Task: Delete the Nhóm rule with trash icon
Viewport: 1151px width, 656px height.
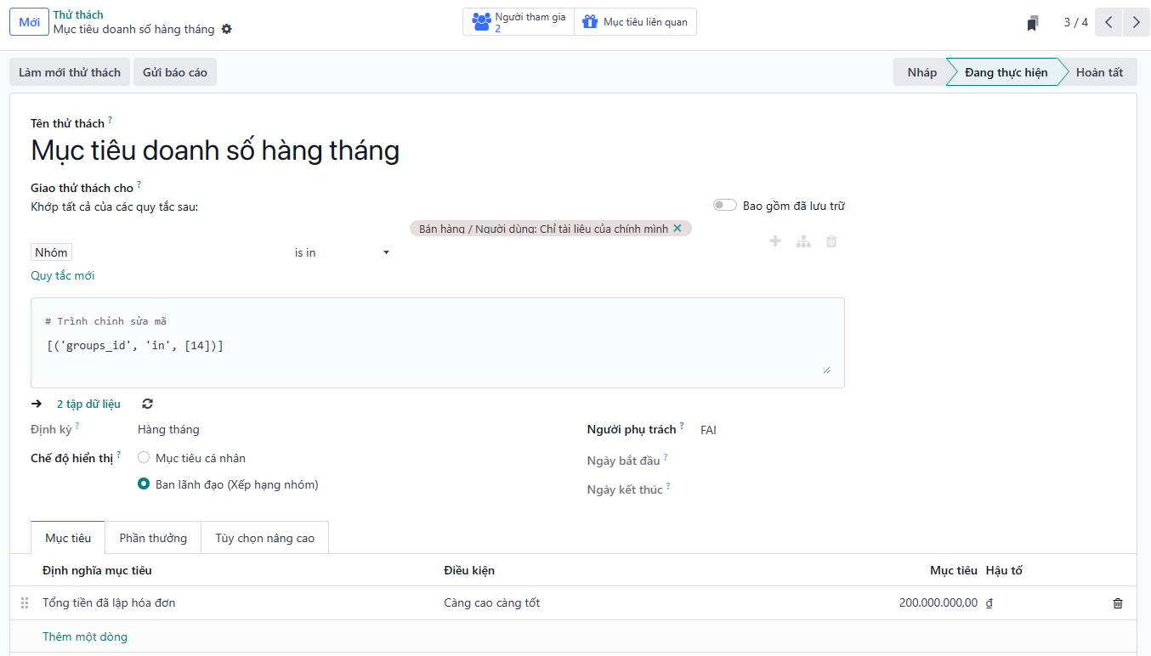Action: click(831, 241)
